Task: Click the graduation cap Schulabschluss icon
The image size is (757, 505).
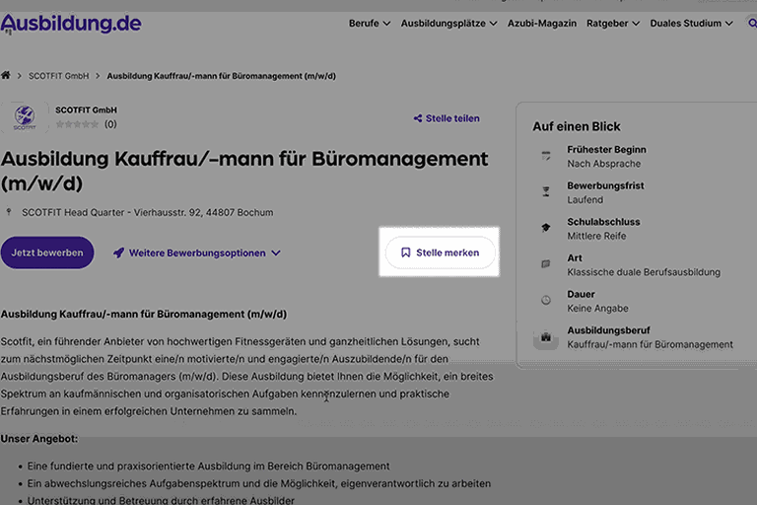Action: click(x=546, y=228)
